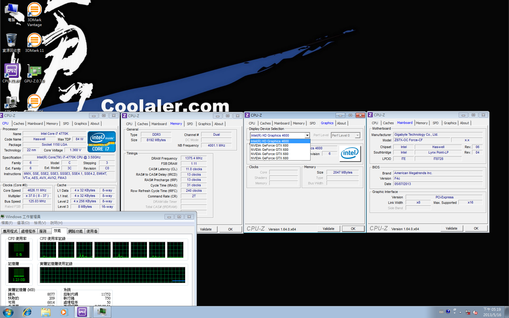Click the Z87X-OC Force-CF model field
Screen dimensions: 509x318
tap(422, 140)
